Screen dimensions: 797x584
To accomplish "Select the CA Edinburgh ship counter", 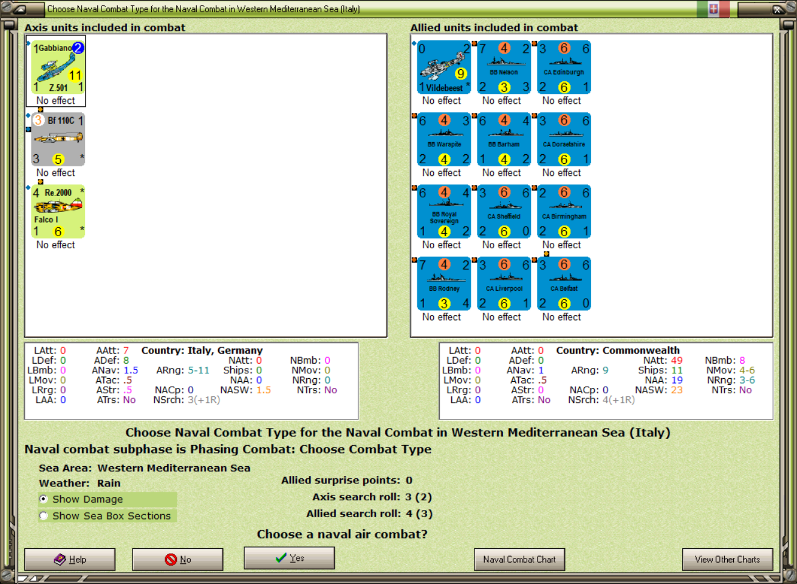I will click(564, 67).
